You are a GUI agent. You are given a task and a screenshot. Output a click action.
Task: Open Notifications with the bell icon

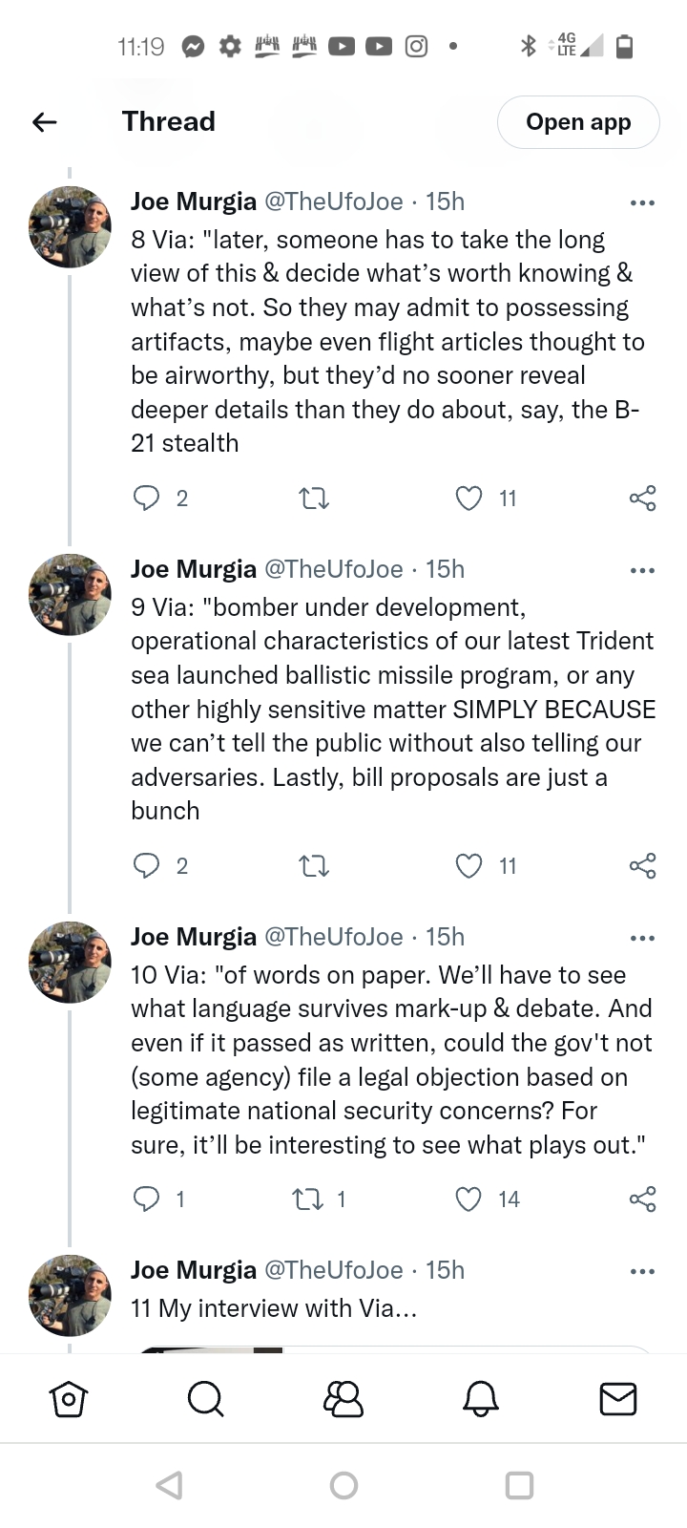pos(481,1399)
